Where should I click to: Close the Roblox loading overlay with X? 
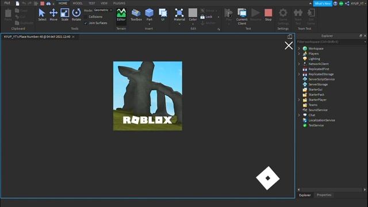coord(289,45)
